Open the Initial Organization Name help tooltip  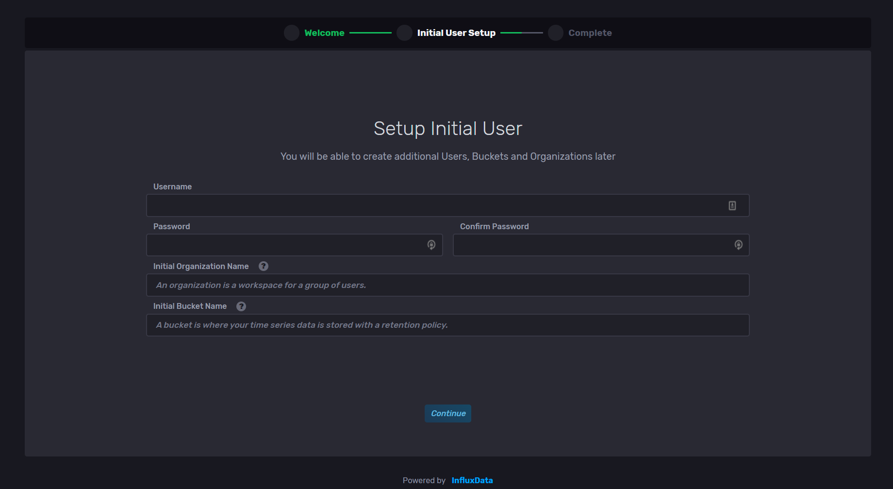click(264, 266)
